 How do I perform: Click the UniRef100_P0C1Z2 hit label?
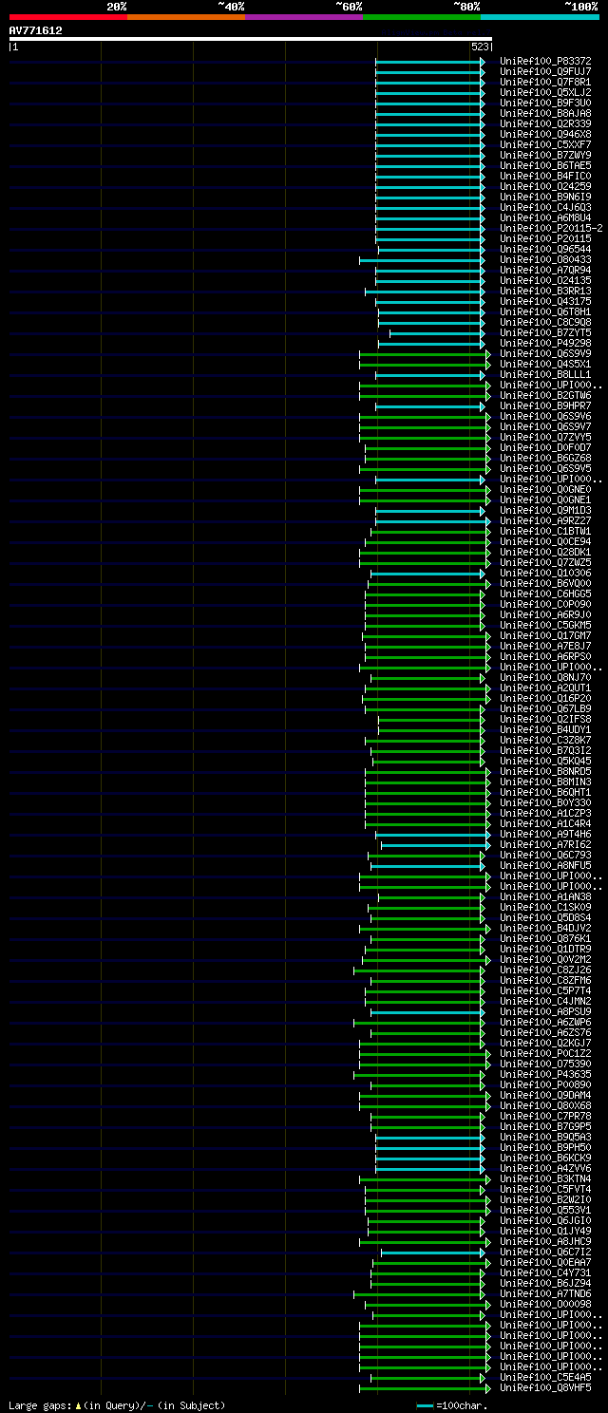(545, 1053)
